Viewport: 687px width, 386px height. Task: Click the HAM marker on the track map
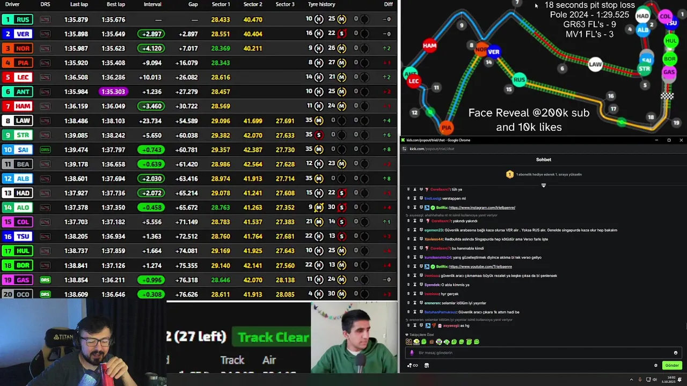pos(429,46)
